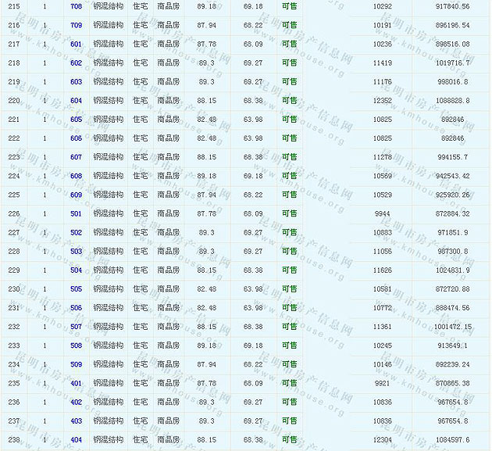Click room number 601
Viewport: 492px width, 451px height.
[x=76, y=44]
